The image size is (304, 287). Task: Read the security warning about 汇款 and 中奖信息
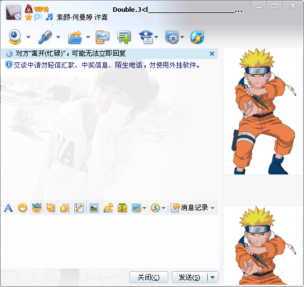point(106,65)
